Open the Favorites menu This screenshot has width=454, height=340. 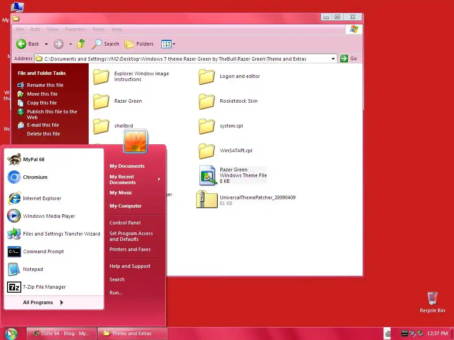[75, 29]
